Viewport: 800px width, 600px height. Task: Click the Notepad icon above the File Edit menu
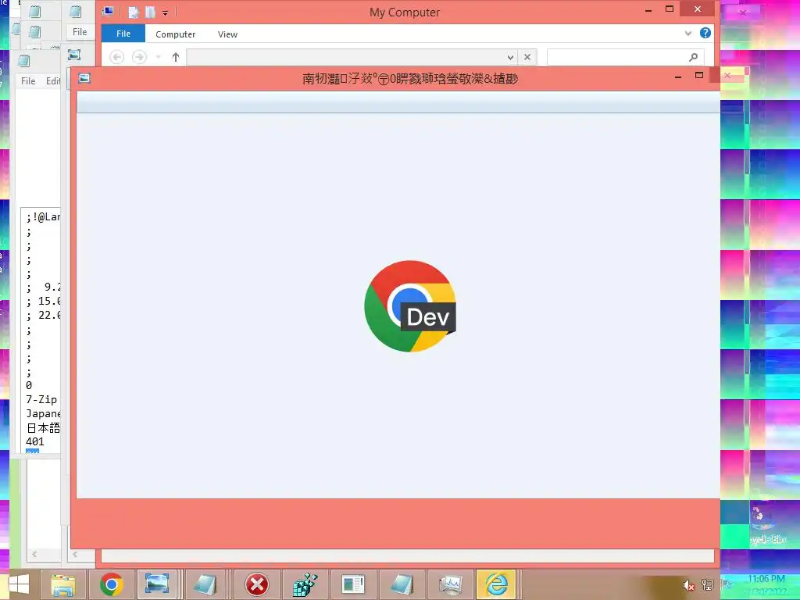tap(24, 61)
